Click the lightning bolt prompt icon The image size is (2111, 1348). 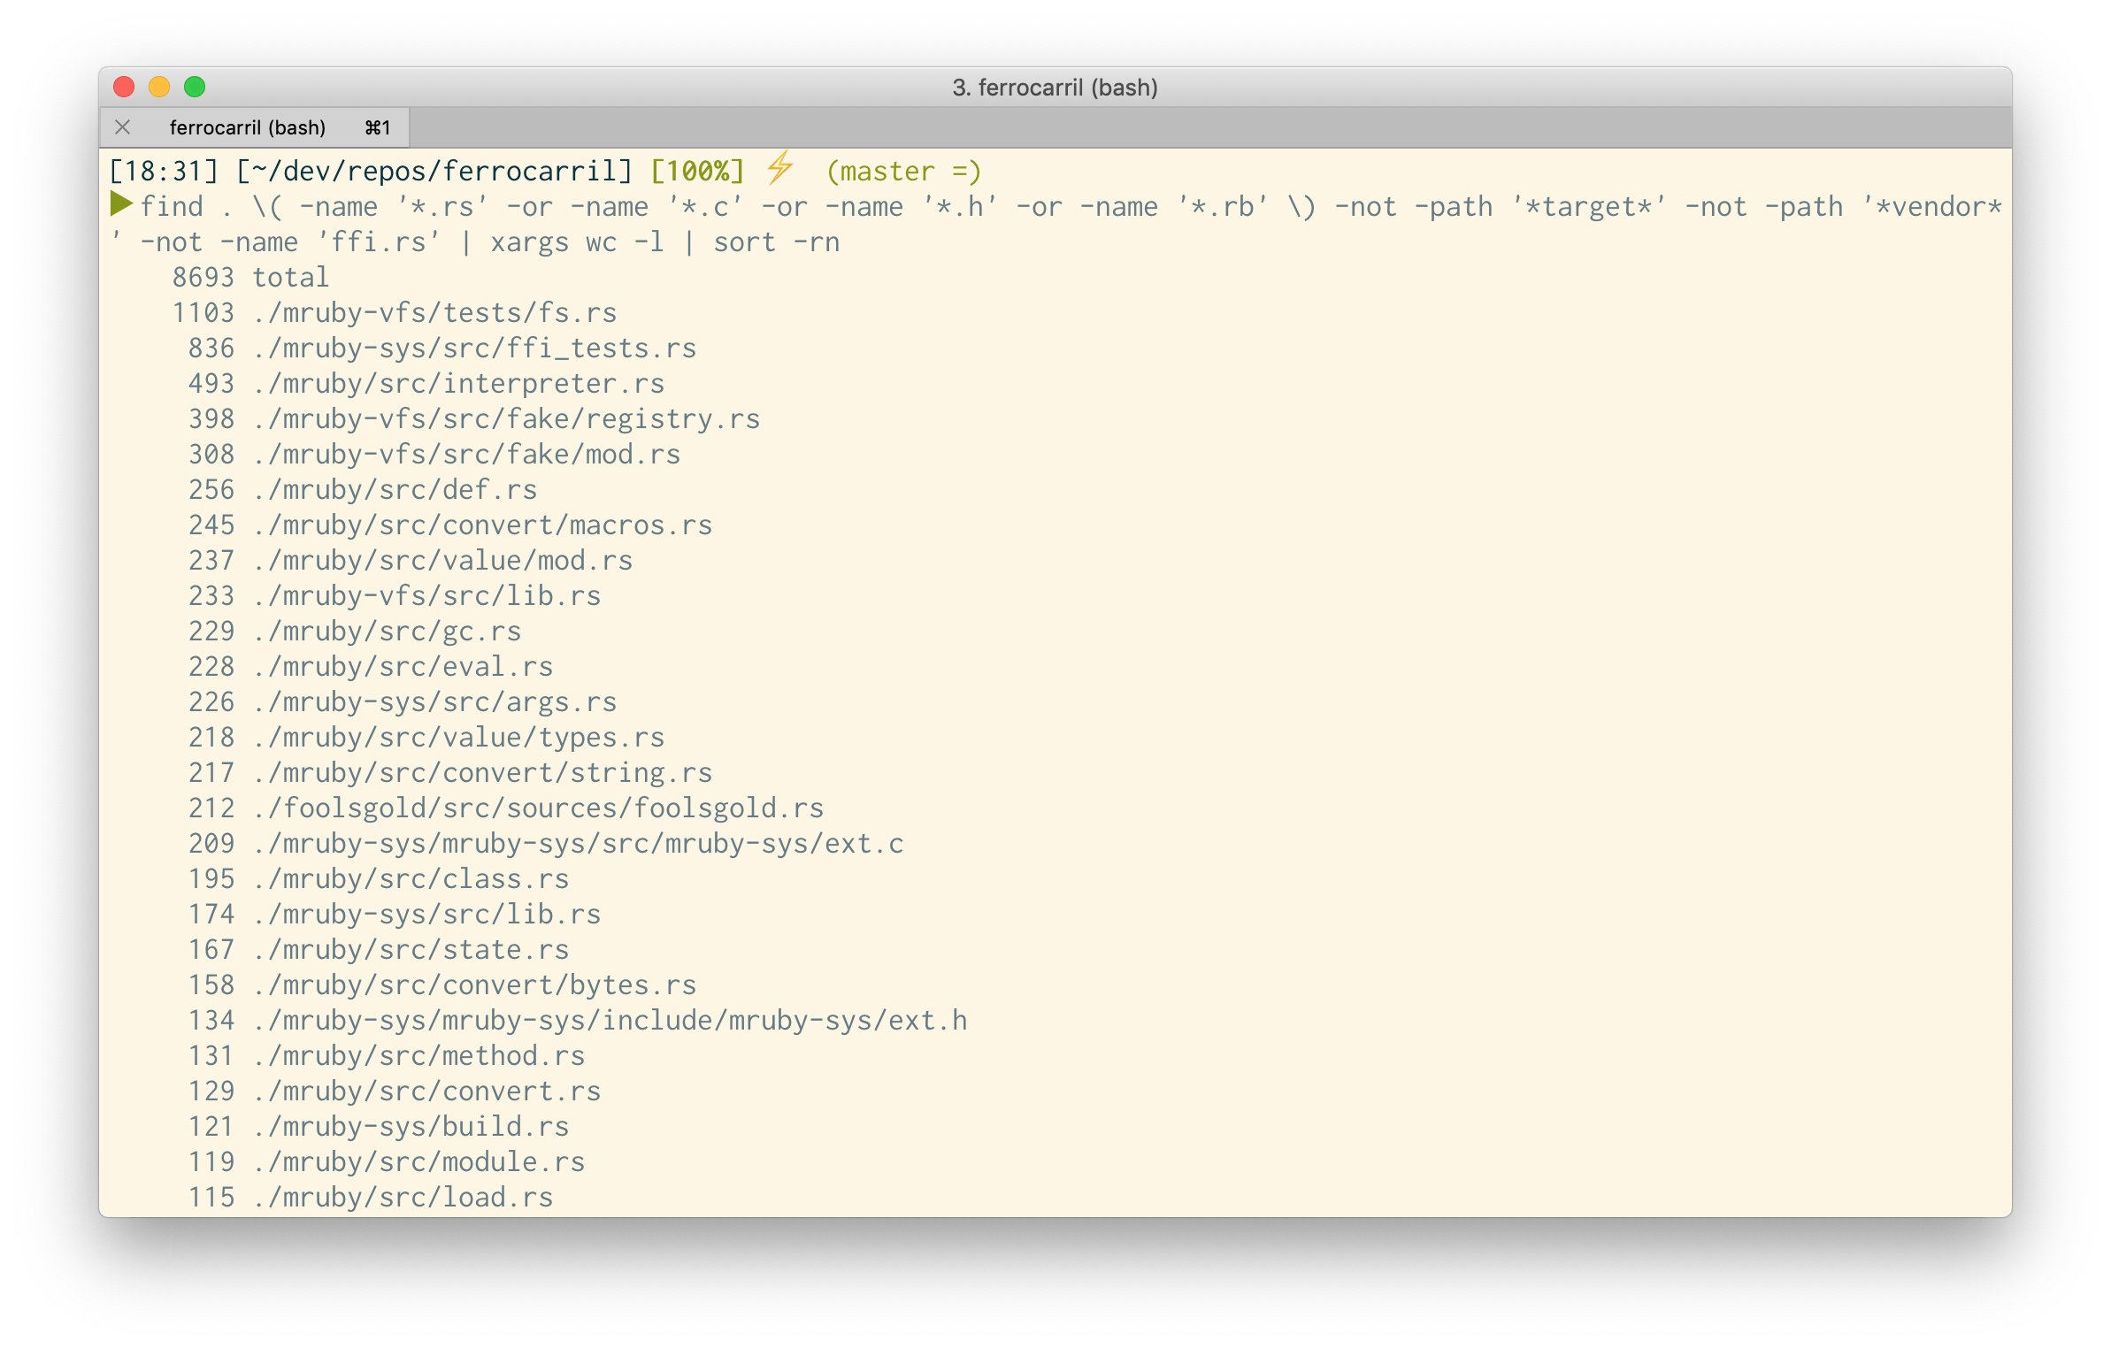coord(779,168)
